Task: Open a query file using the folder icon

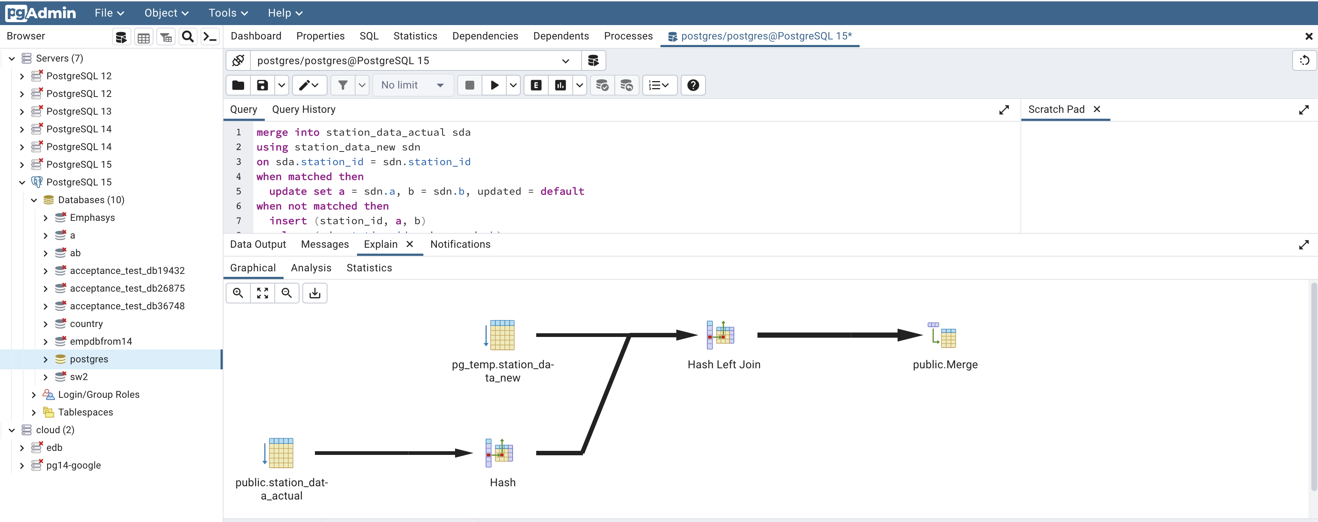Action: pos(237,85)
